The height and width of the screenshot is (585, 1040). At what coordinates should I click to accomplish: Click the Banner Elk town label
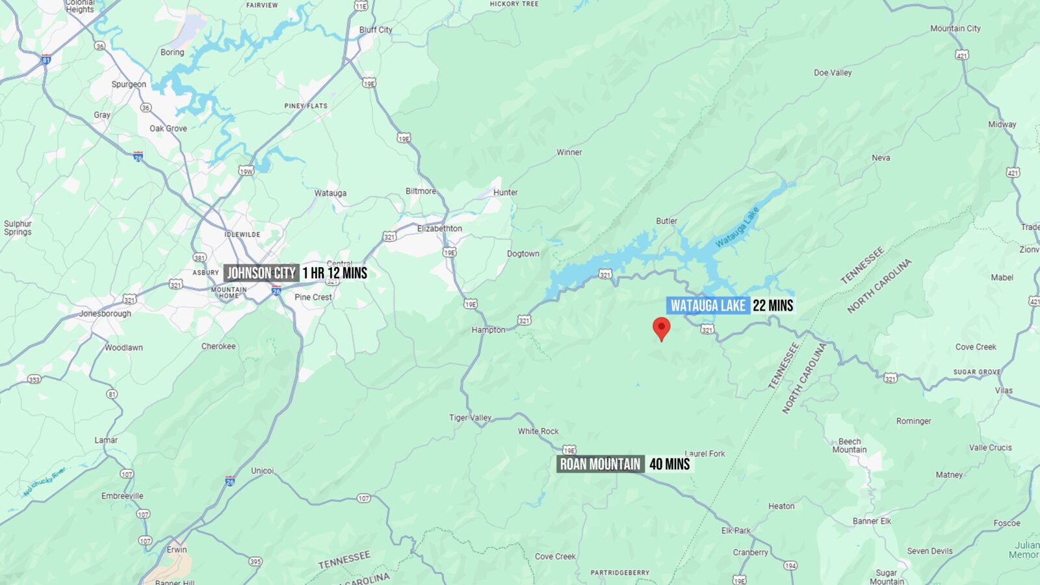click(872, 521)
